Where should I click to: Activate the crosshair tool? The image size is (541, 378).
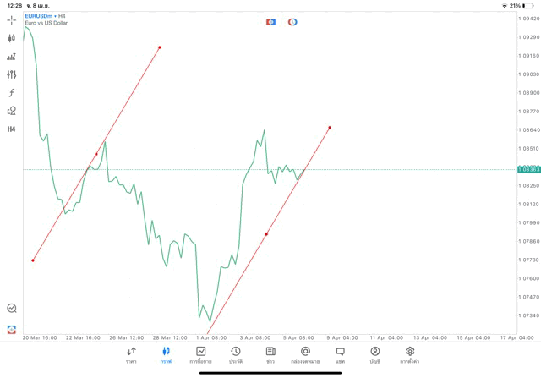pos(11,19)
